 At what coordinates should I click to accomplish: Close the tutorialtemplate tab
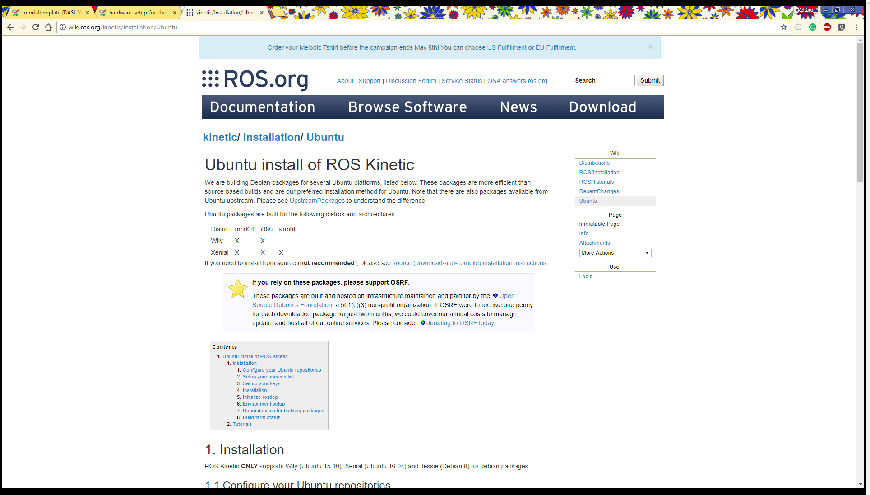(88, 13)
